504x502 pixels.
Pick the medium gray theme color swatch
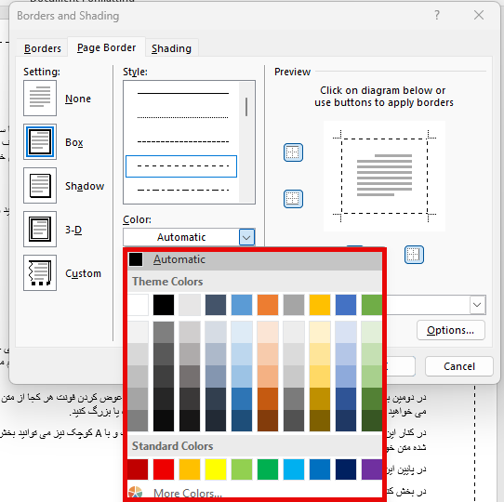(294, 305)
